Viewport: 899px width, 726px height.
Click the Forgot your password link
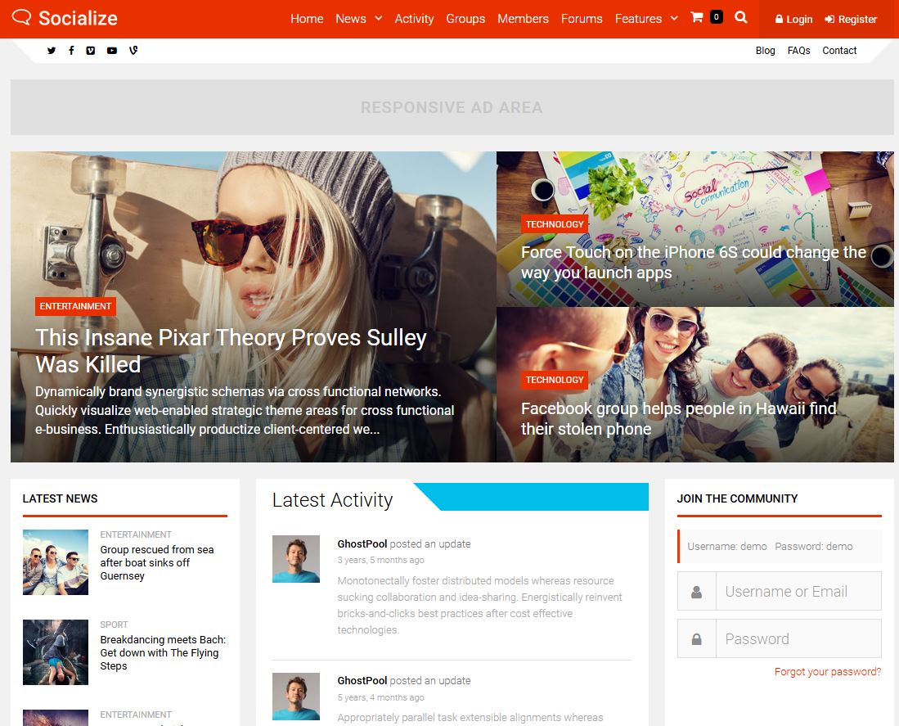[x=827, y=671]
